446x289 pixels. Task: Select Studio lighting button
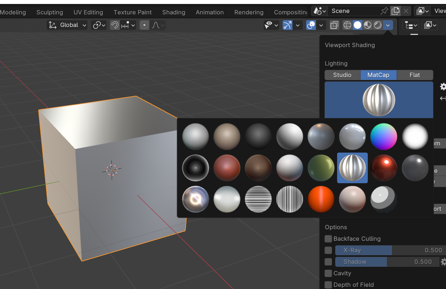point(342,75)
